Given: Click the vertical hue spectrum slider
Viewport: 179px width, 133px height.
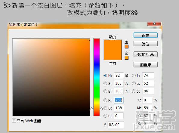Looking at the screenshot, I should 97,77.
